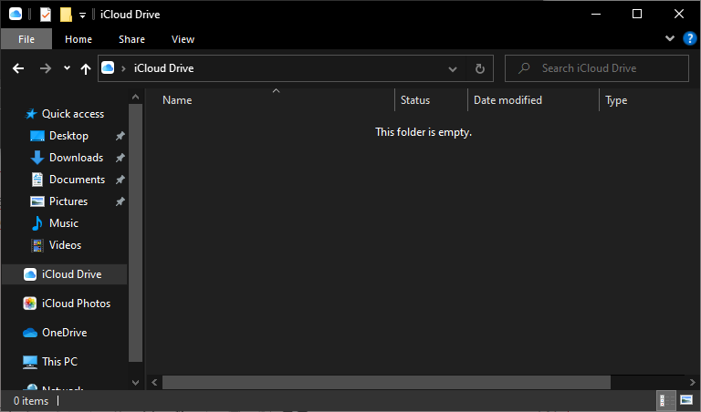Open the address bar history dropdown

pyautogui.click(x=453, y=68)
